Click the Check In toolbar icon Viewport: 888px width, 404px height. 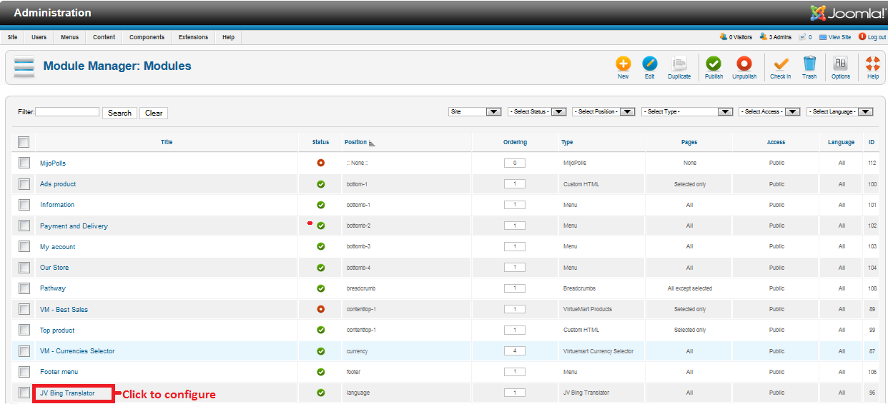pos(780,64)
